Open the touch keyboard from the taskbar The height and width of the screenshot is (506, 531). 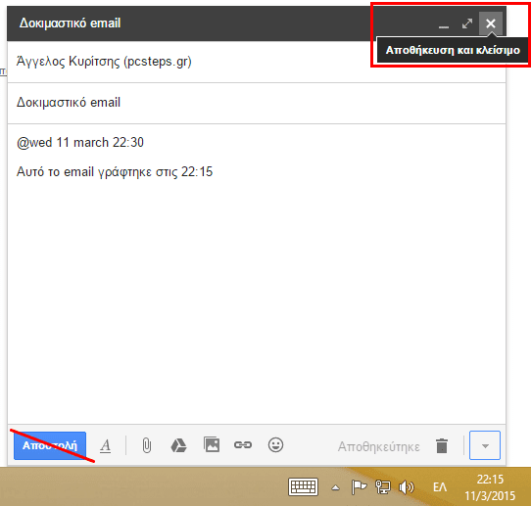(303, 486)
